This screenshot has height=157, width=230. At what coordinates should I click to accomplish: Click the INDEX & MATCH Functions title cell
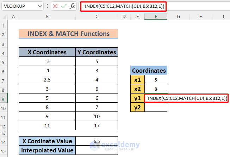[68, 34]
